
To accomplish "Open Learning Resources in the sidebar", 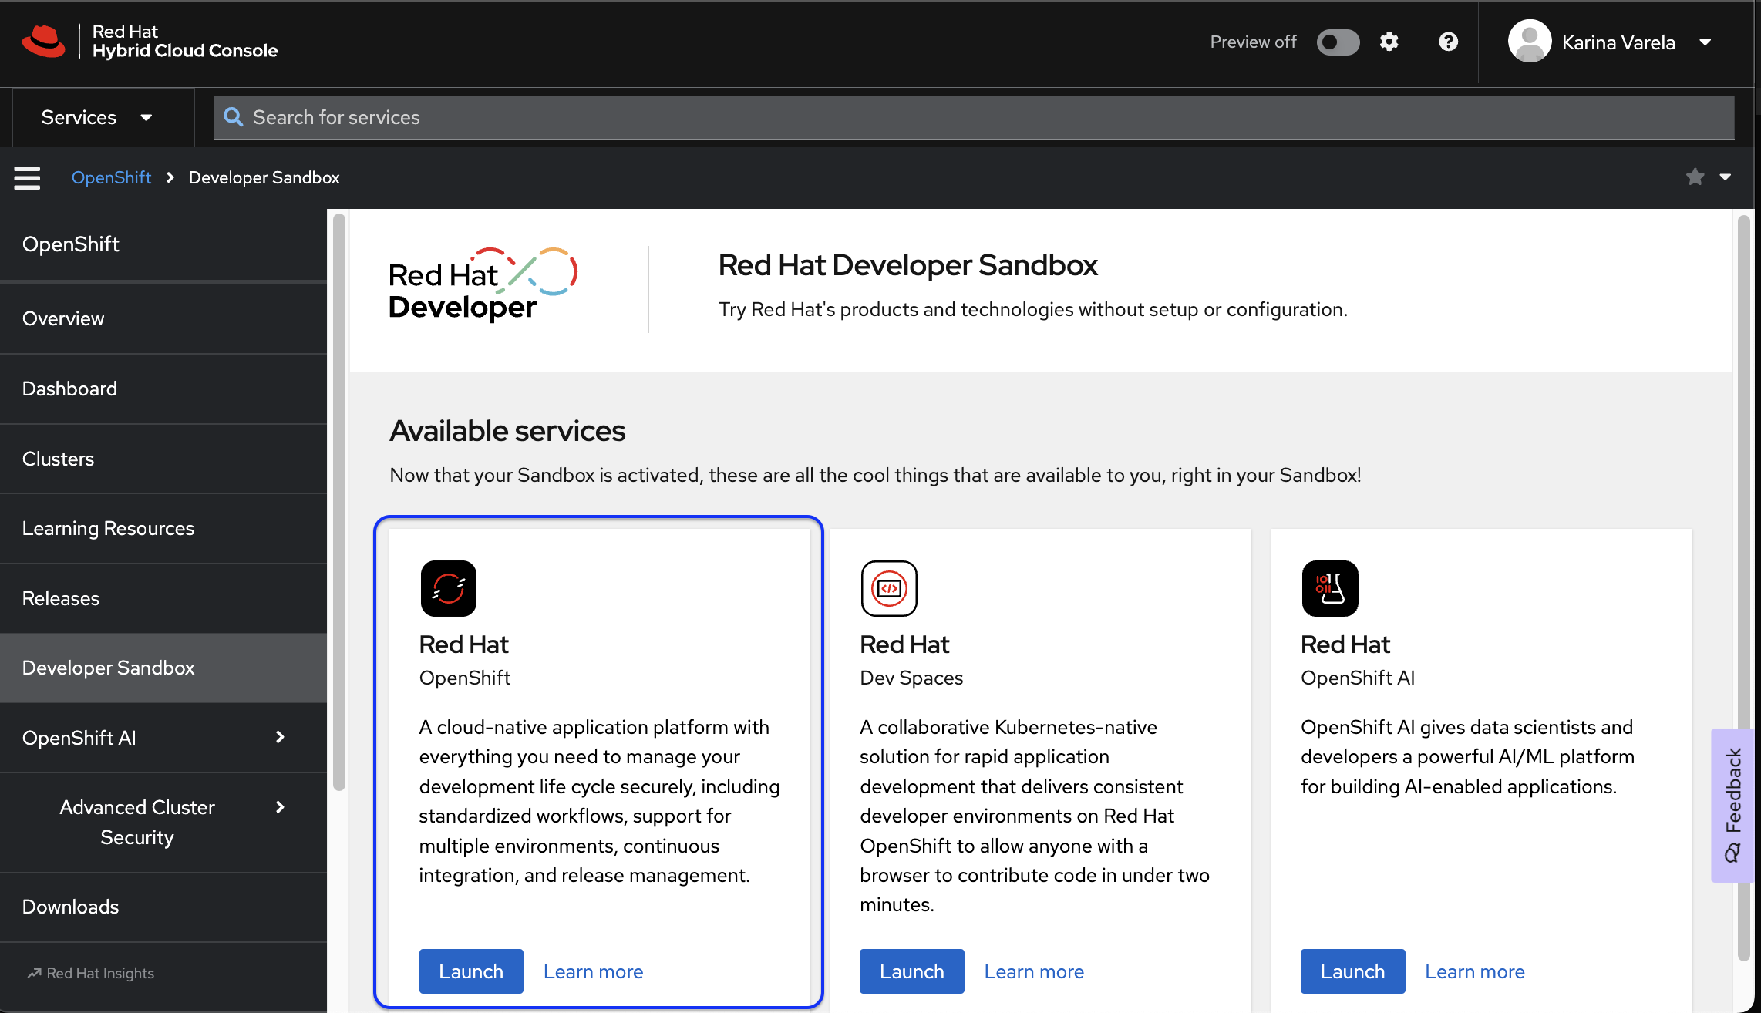I will 163,529.
